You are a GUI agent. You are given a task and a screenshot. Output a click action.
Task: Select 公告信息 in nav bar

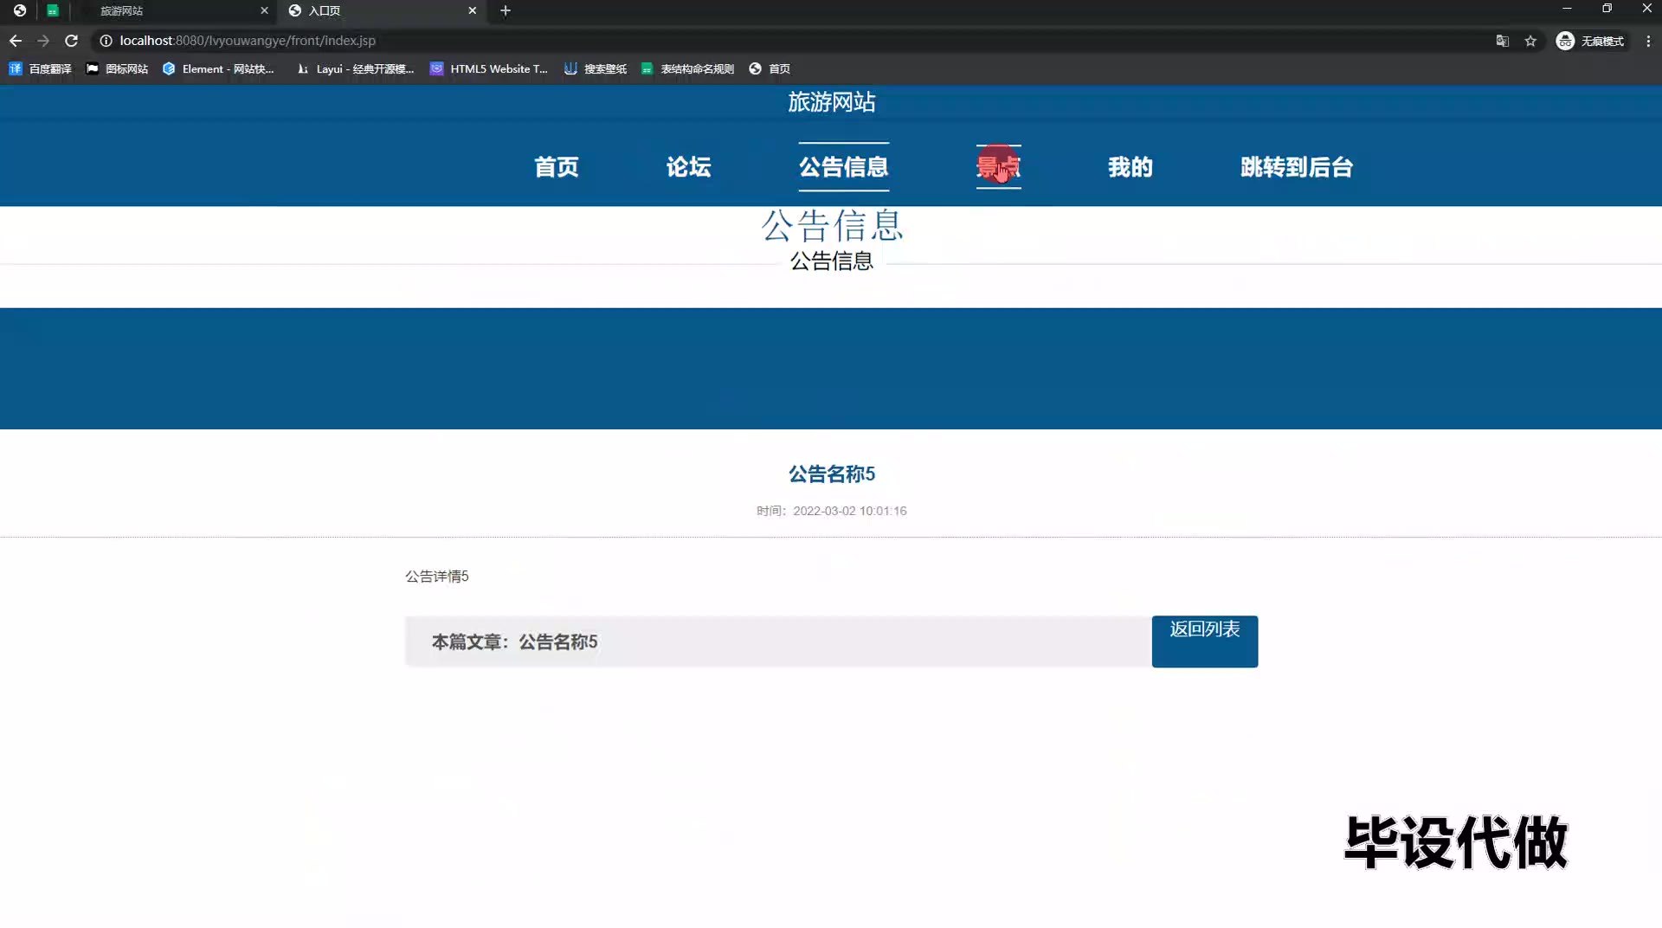pos(843,166)
